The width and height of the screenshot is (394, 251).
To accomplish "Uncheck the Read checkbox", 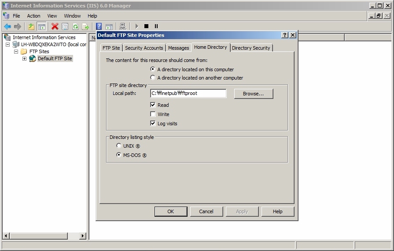I will 153,105.
